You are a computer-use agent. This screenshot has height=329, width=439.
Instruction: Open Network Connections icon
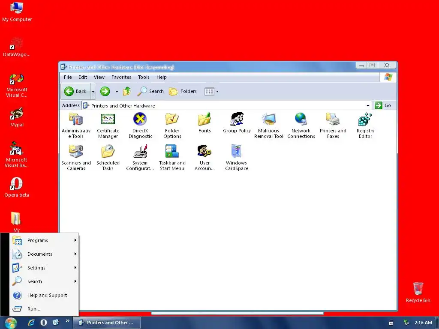301,126
